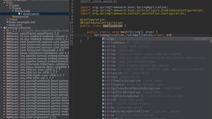
Task: Click the ArrayBlockingQueue class icon
Action: click(103, 96)
